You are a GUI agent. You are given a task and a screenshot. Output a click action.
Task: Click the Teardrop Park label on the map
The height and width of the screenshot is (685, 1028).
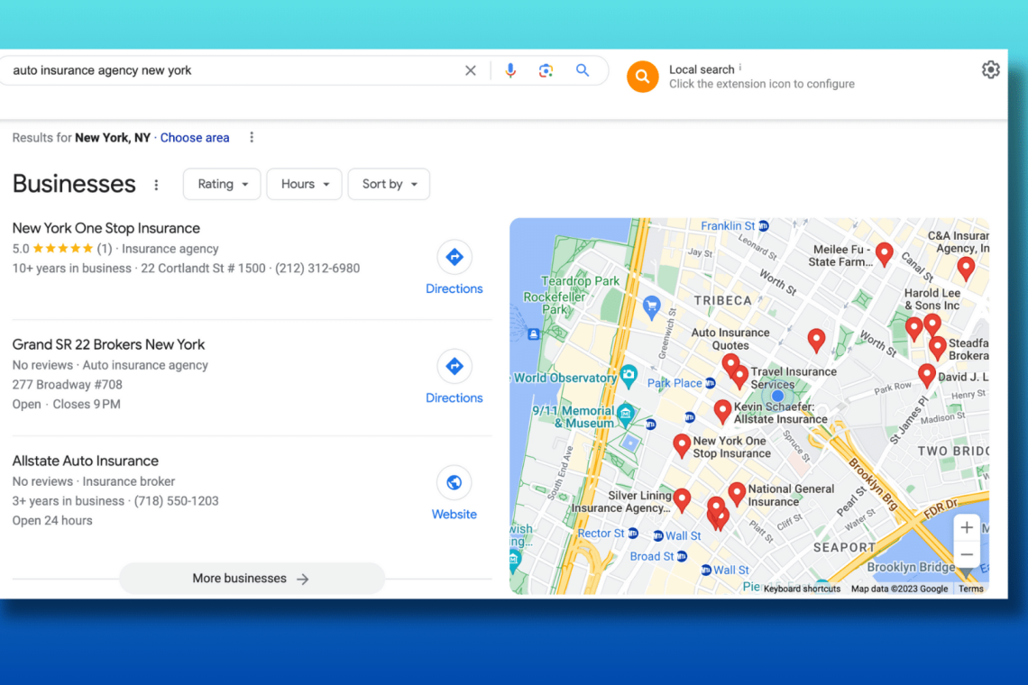click(580, 281)
